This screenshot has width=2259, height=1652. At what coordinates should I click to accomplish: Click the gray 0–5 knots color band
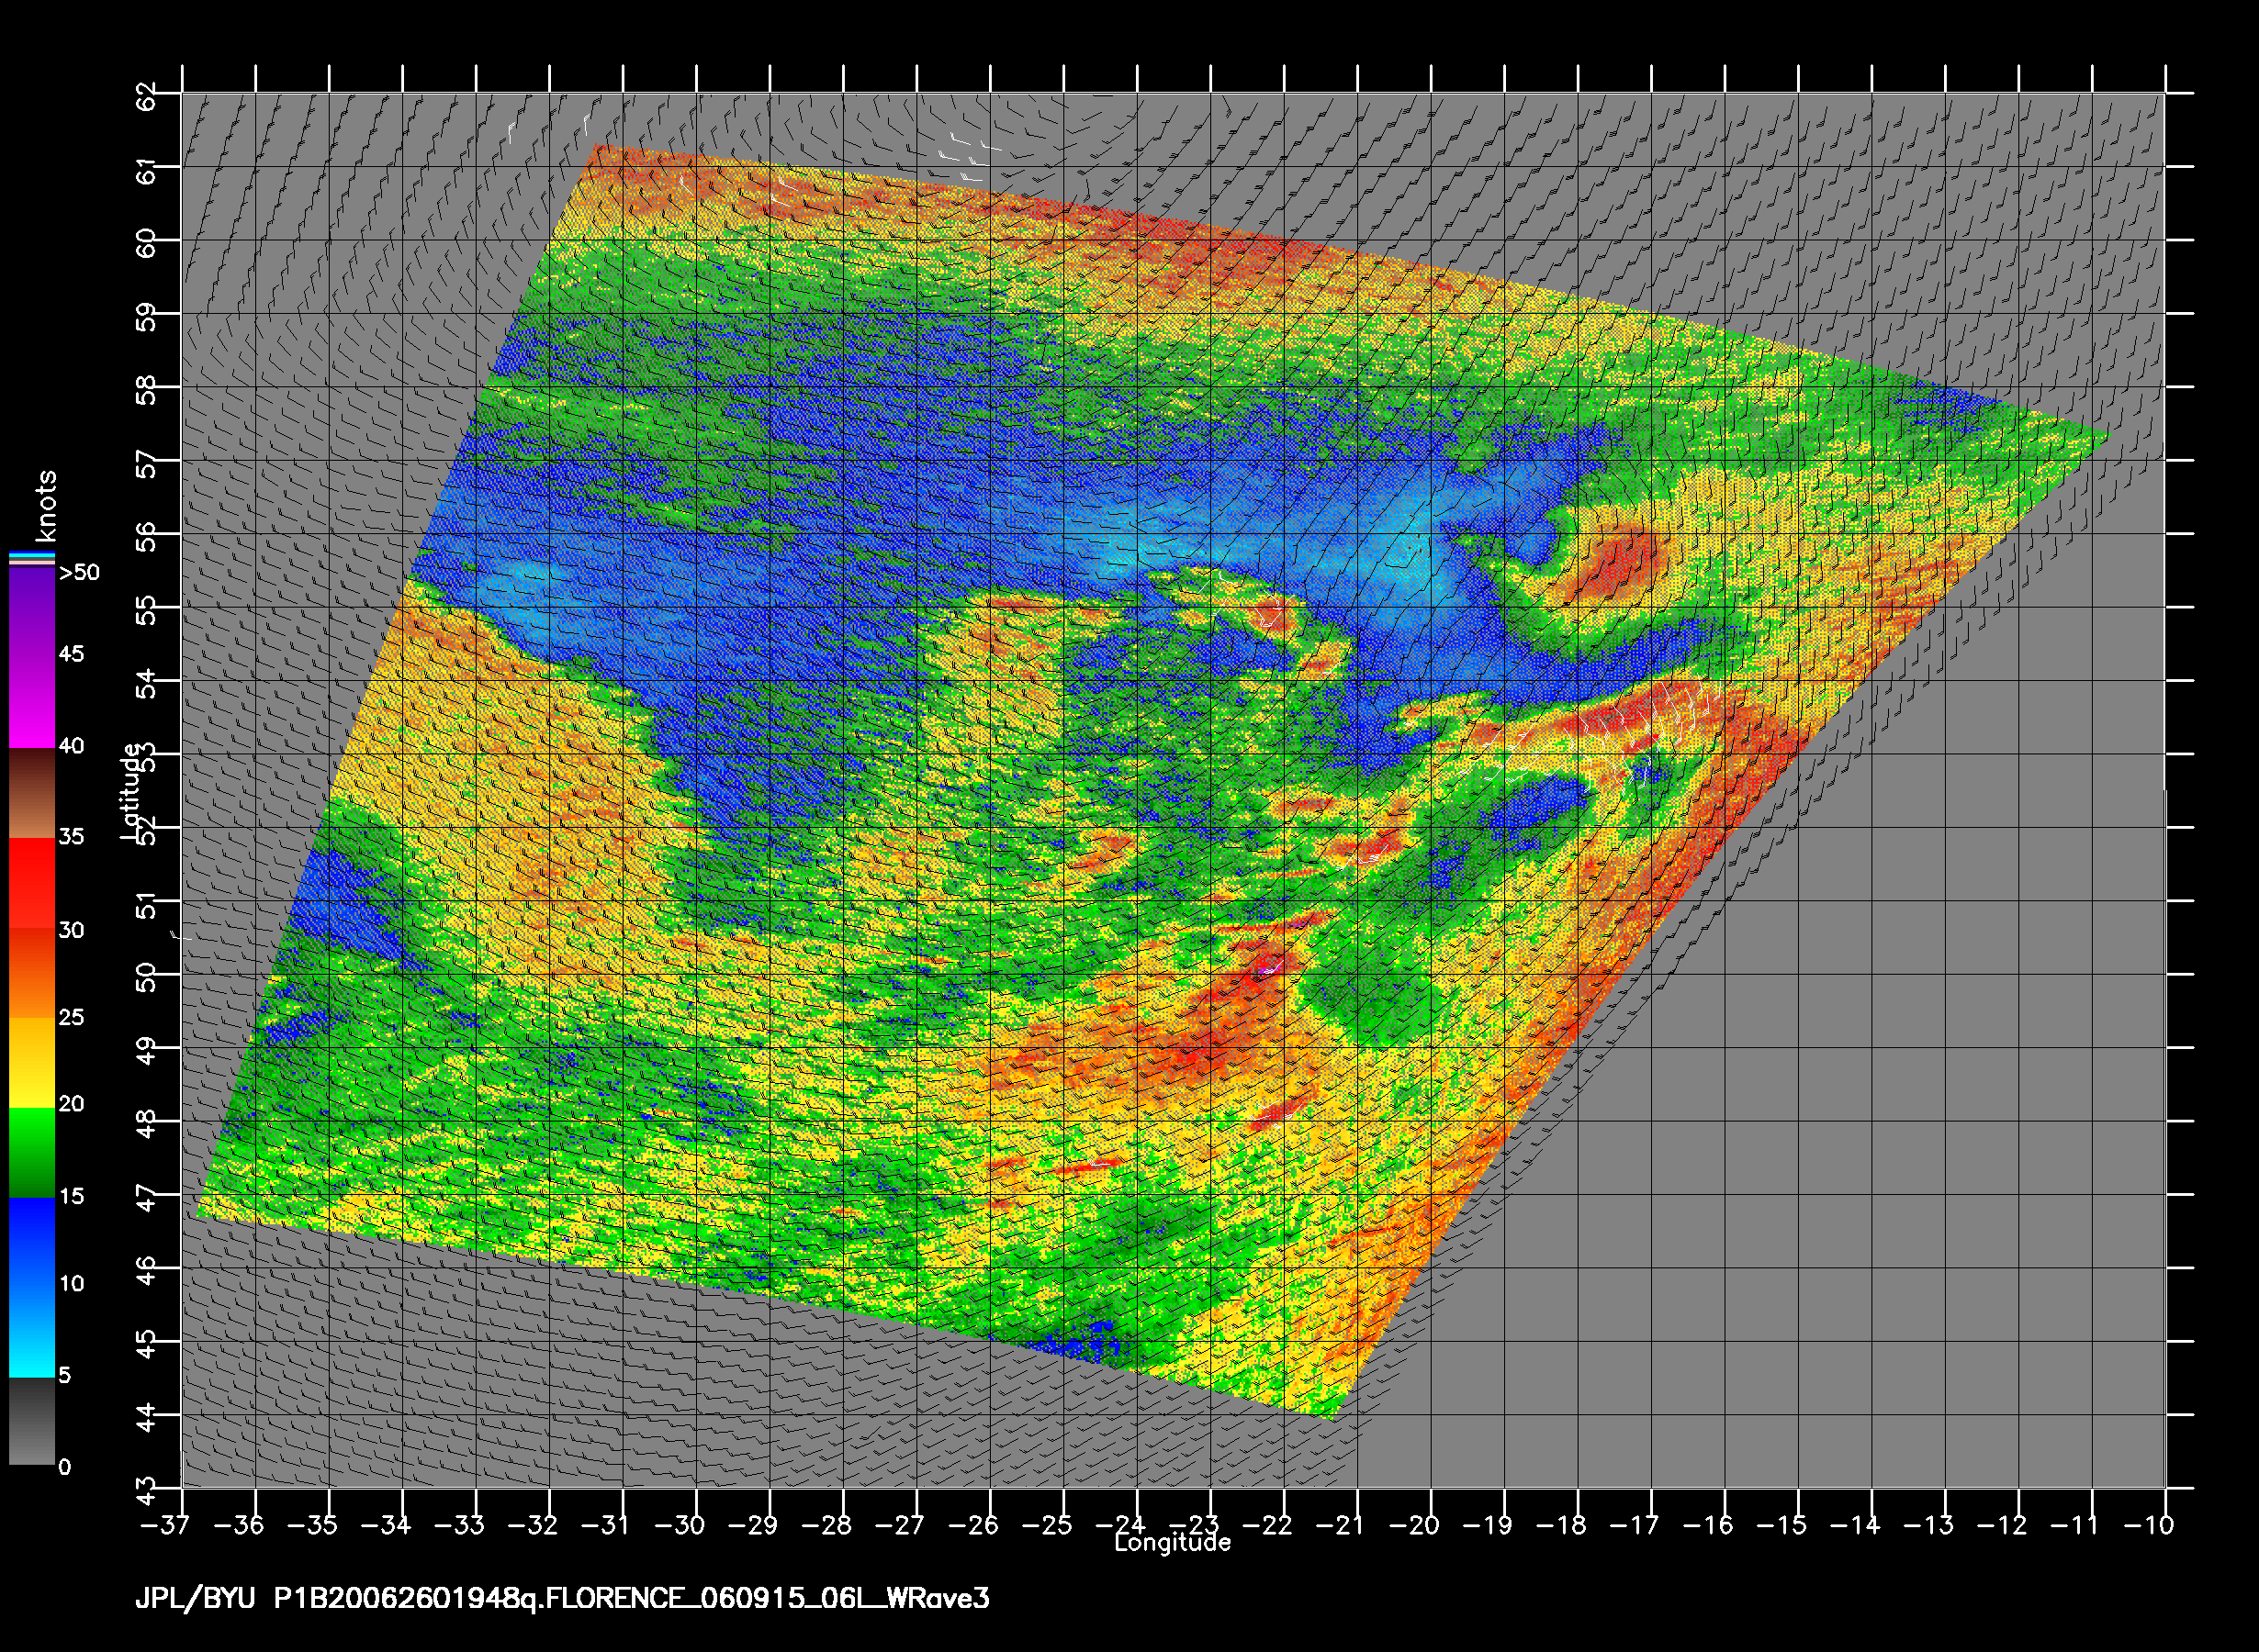tap(32, 1421)
